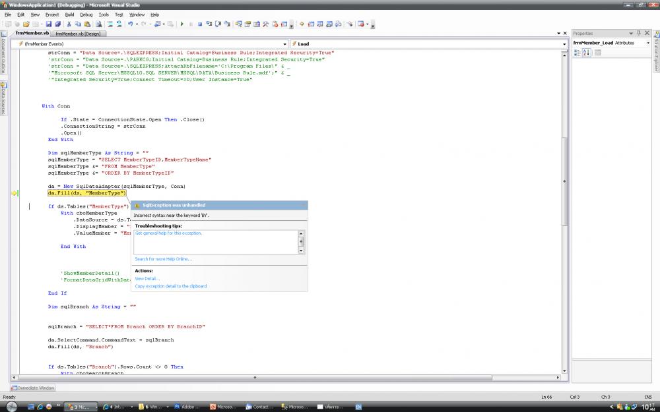Copy exception detail to the clipboard
660x412 pixels.
(171, 286)
